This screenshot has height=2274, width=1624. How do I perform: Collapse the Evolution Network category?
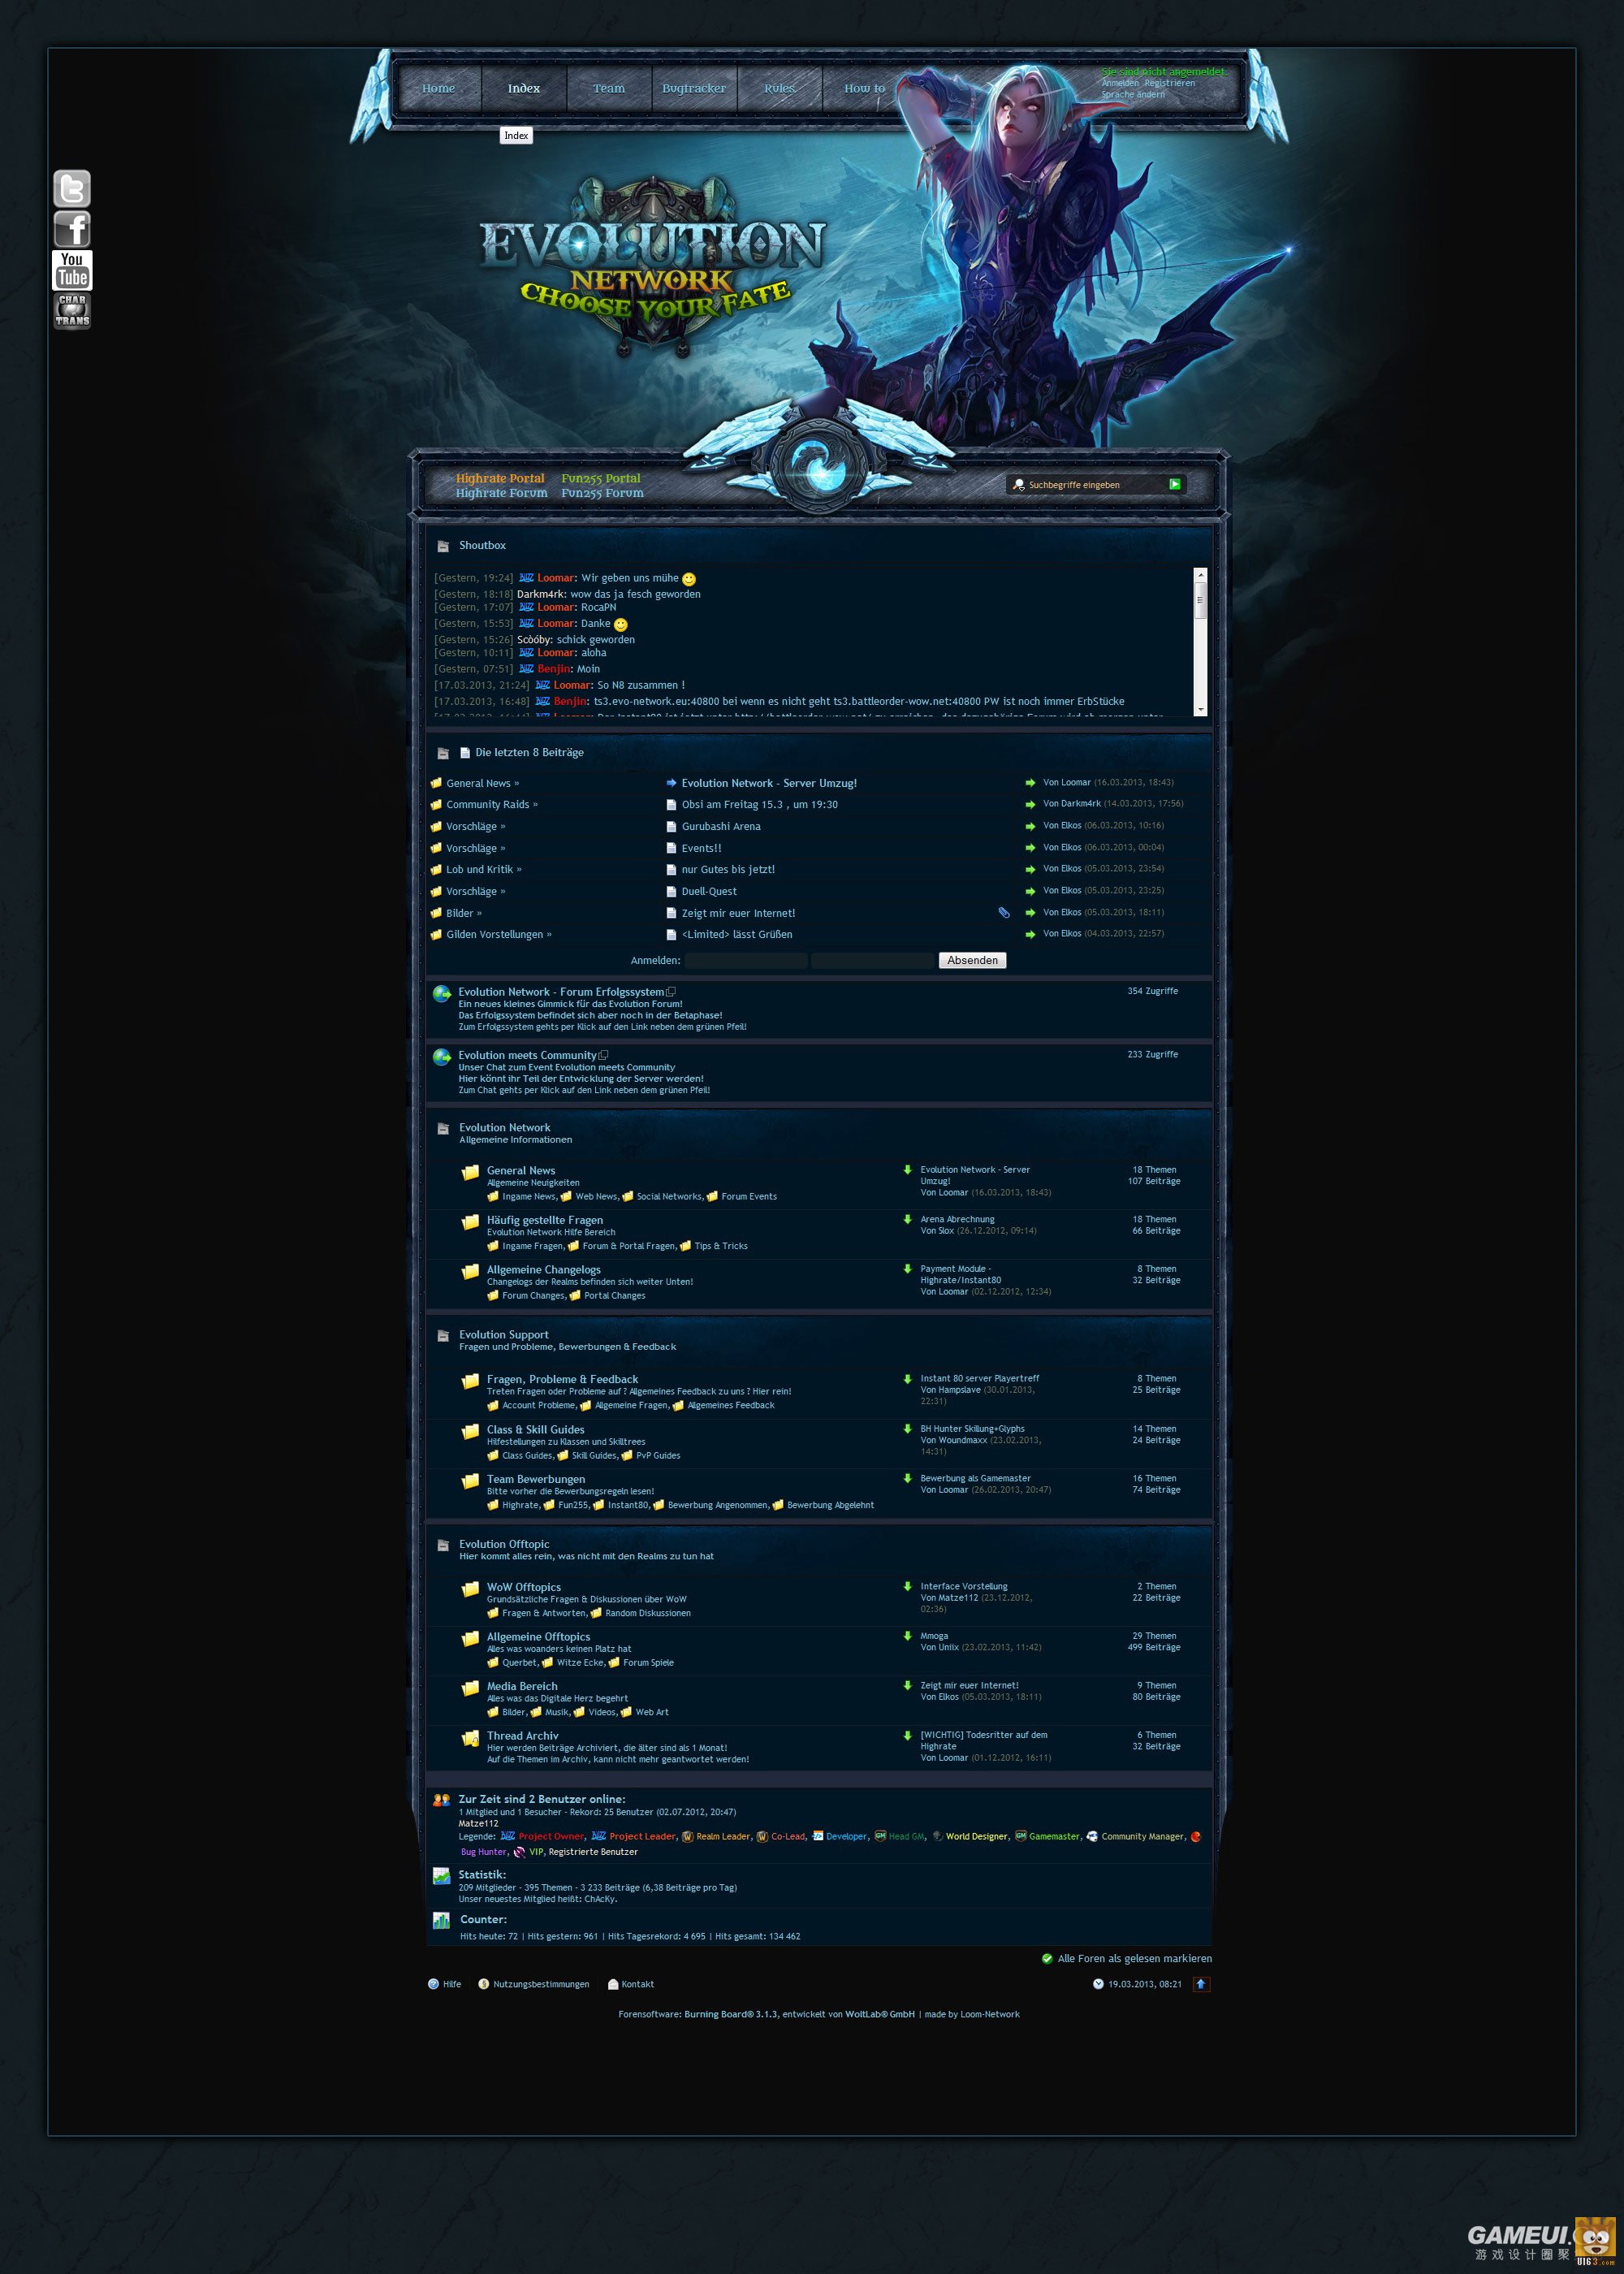[x=443, y=1129]
